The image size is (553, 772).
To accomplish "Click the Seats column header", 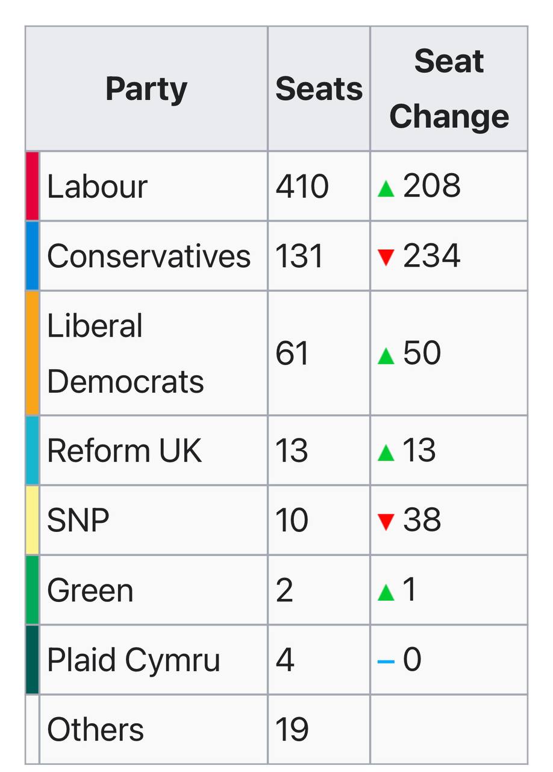I will click(x=319, y=89).
